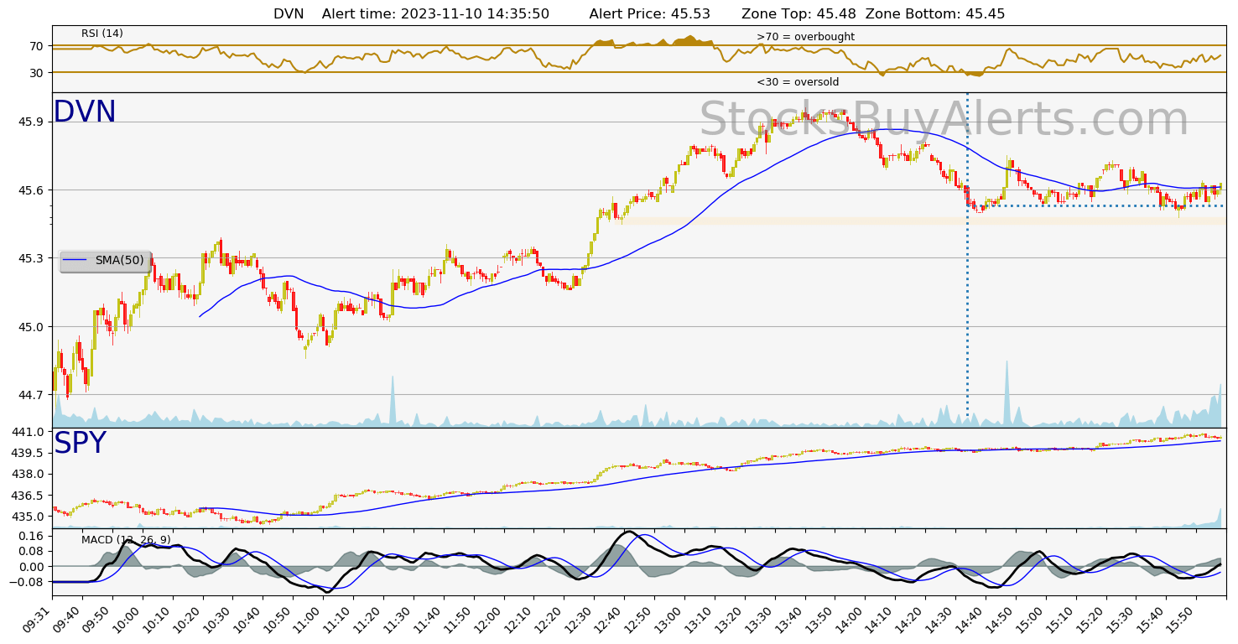Click the "MACD (12, 26, 9)" indicator label
This screenshot has width=1238, height=644.
[126, 539]
